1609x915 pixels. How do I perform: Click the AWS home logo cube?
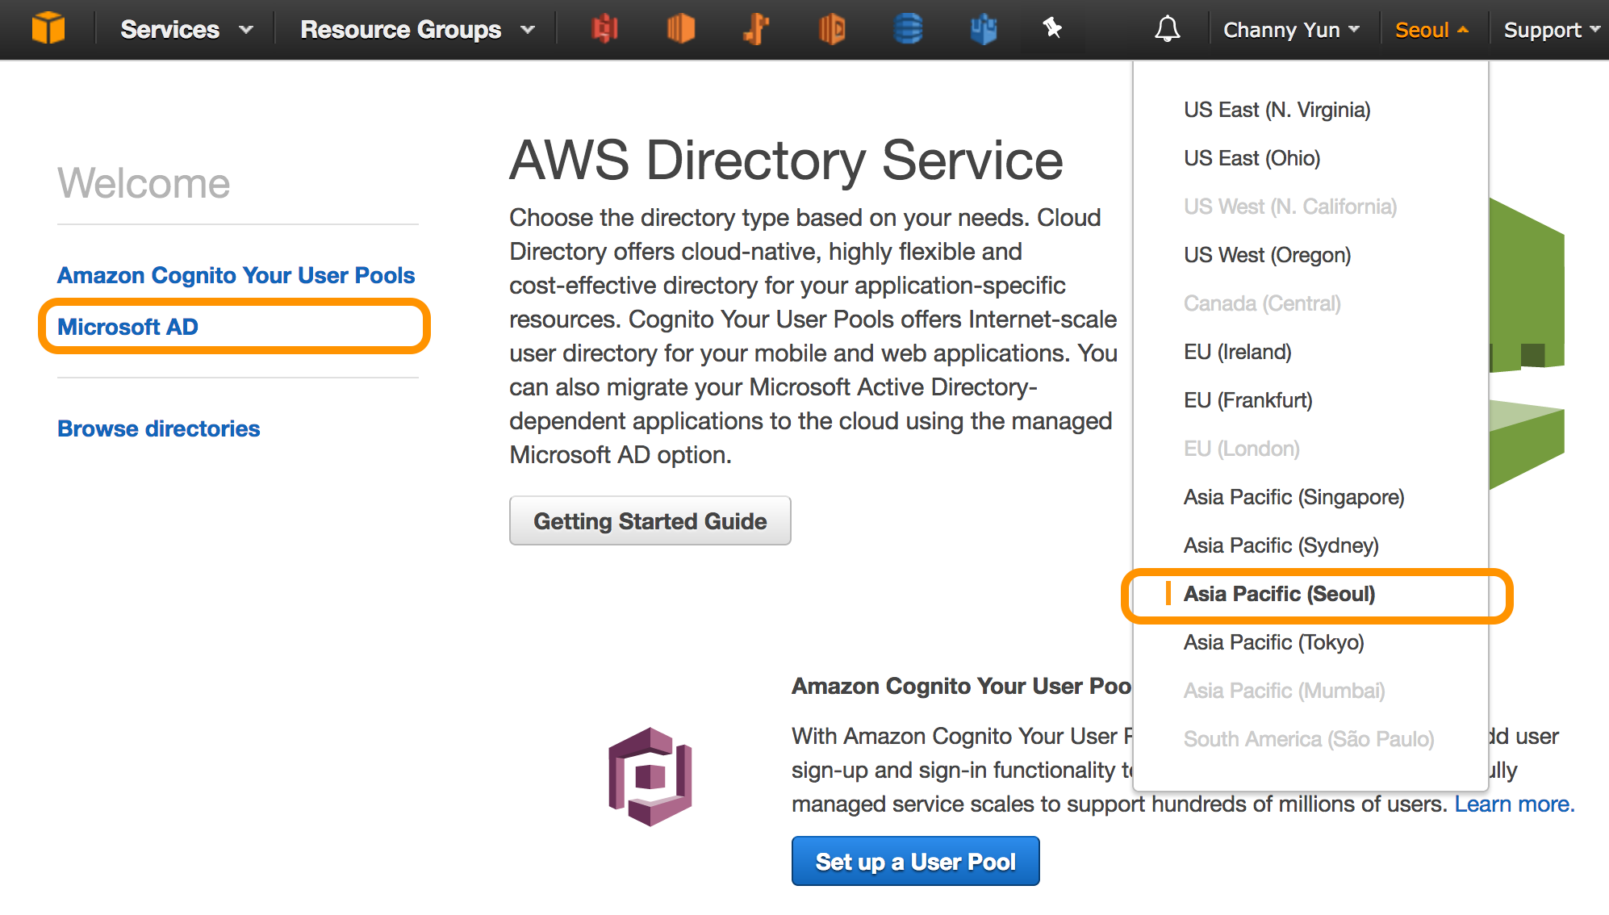click(x=48, y=27)
